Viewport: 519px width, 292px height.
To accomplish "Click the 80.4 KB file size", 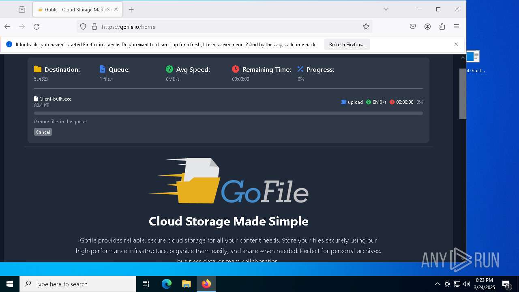I will click(x=42, y=105).
